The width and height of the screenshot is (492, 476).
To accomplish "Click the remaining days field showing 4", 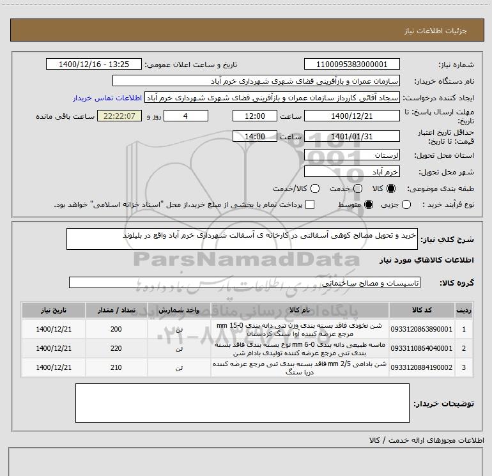I will tap(186, 116).
